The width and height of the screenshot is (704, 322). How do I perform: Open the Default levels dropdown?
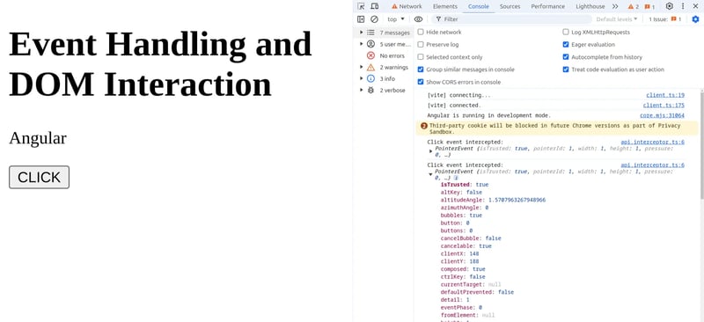(617, 19)
